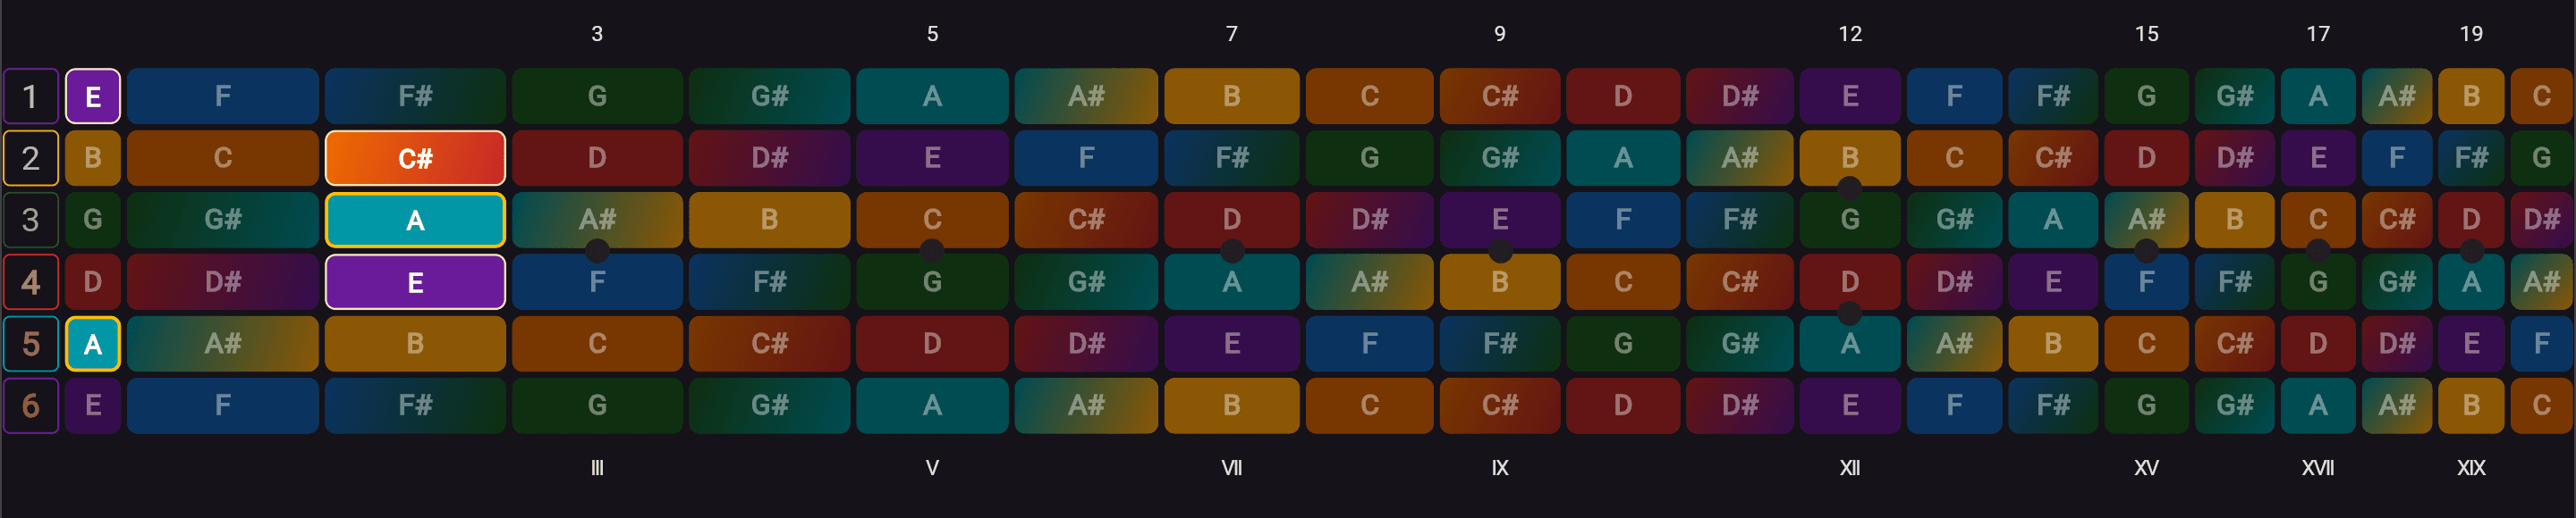Choose A# at fret 3 on string 3
Image resolution: width=2576 pixels, height=518 pixels.
click(x=597, y=221)
